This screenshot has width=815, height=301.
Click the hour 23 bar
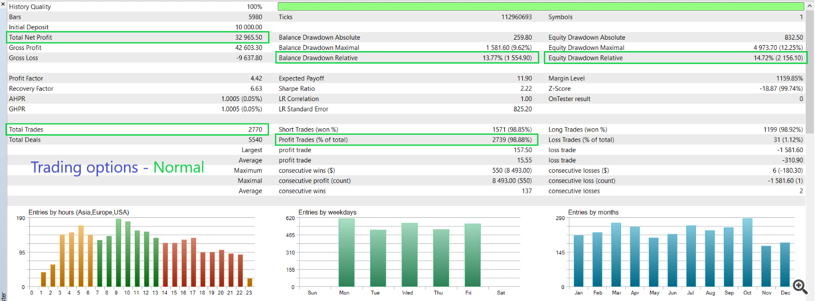pos(250,283)
